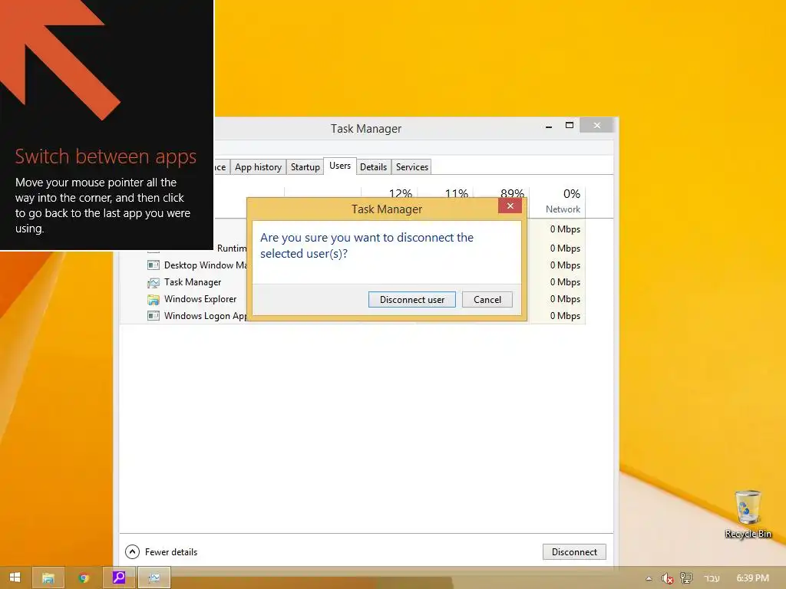Click 0 Mbps value for Windows Logon row
Viewport: 786px width, 589px height.
tap(565, 316)
